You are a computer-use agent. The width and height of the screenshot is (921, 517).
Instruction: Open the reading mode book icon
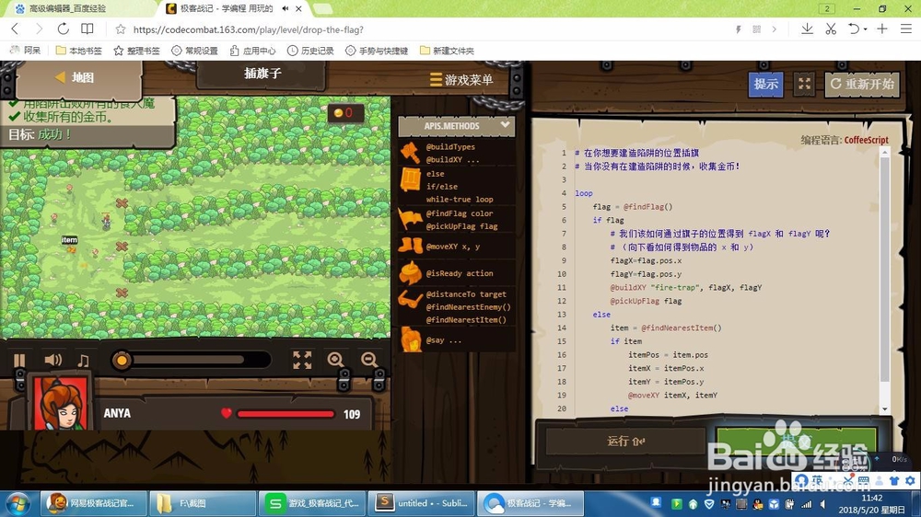[x=87, y=29]
